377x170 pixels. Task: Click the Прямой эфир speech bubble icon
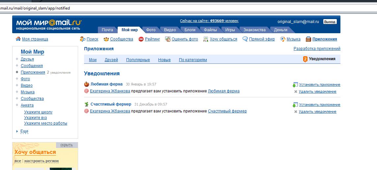click(x=245, y=39)
